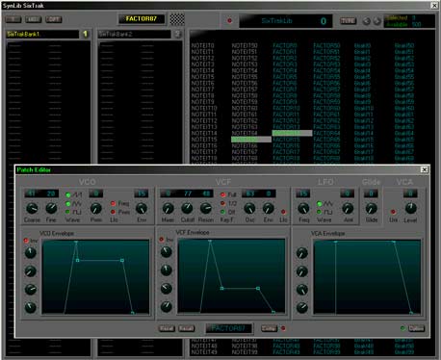The image size is (441, 360).
Task: Select the sawtooth wave LED in VCO
Action: (x=67, y=194)
